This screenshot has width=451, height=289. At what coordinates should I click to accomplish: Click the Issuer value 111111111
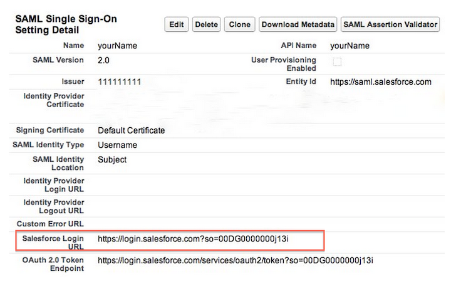click(x=119, y=82)
